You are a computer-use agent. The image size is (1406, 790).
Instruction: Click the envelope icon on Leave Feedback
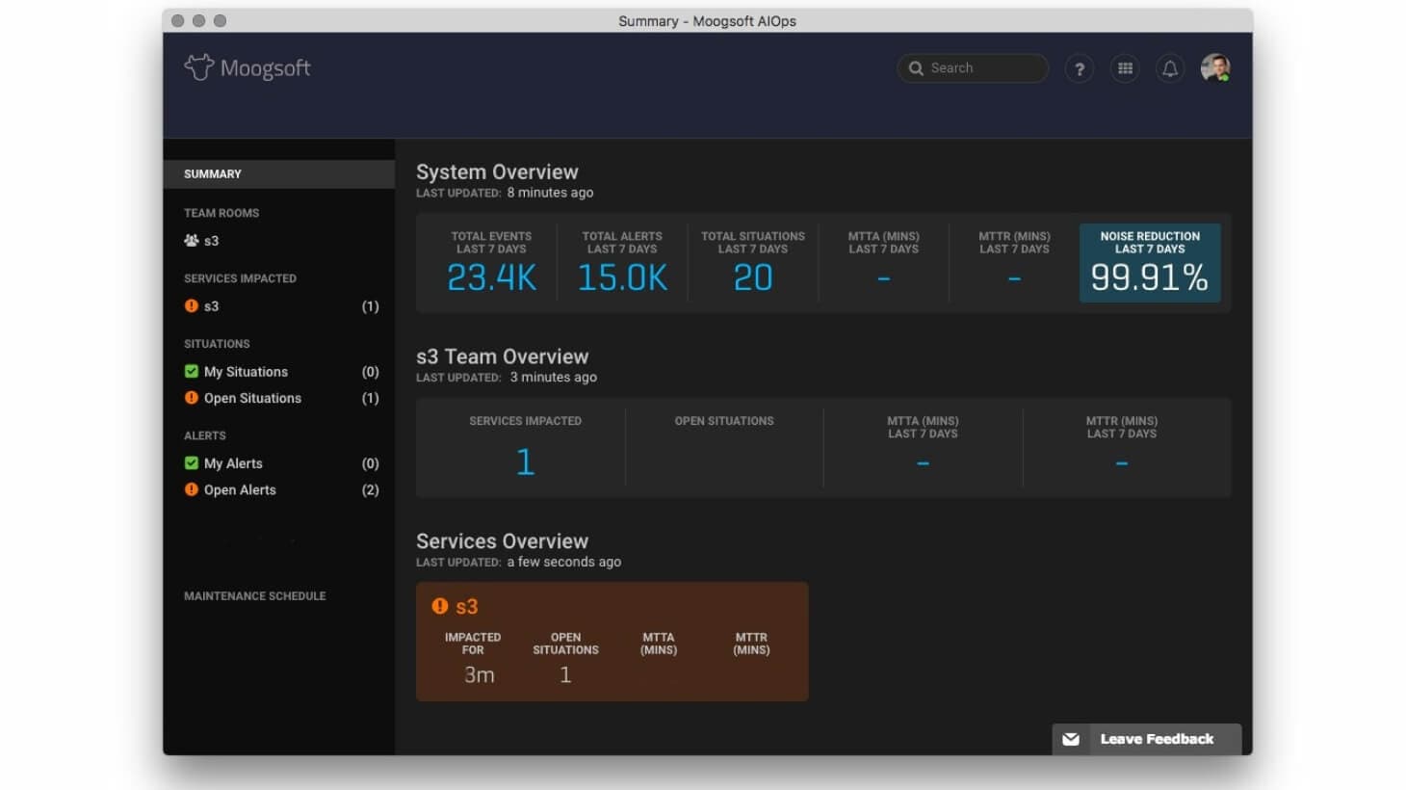click(1070, 739)
